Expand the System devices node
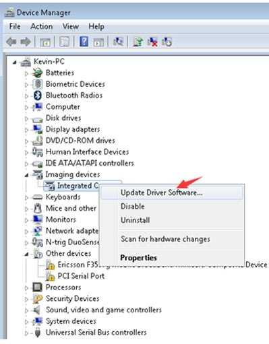269x344 pixels. click(26, 322)
